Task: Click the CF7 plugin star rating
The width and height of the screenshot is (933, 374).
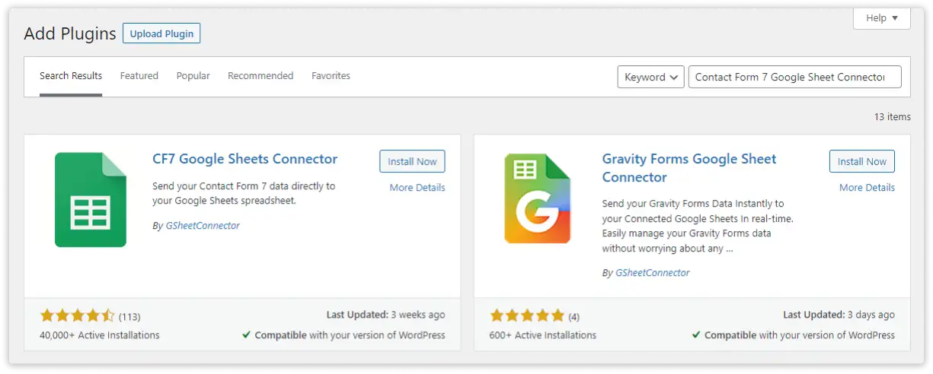Action: tap(77, 315)
